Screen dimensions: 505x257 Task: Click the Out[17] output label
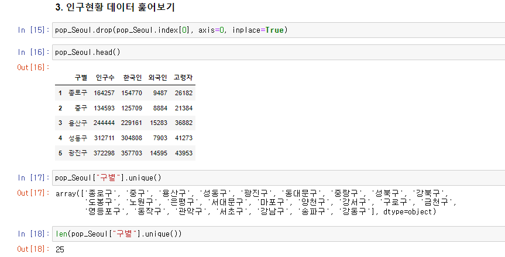33,193
